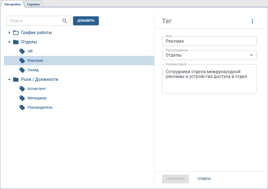Click the tag icon beside Ассистент

22,89
